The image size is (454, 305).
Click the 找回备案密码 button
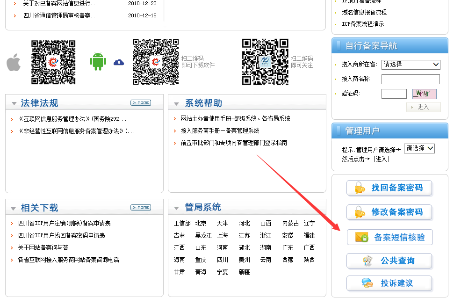coord(389,188)
